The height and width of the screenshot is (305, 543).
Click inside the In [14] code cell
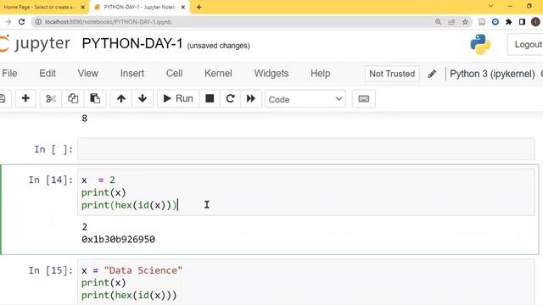click(305, 192)
